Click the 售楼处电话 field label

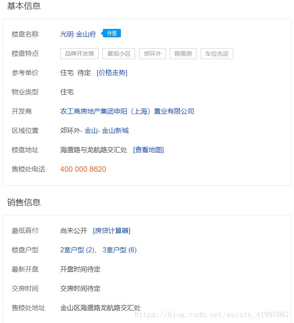28,169
